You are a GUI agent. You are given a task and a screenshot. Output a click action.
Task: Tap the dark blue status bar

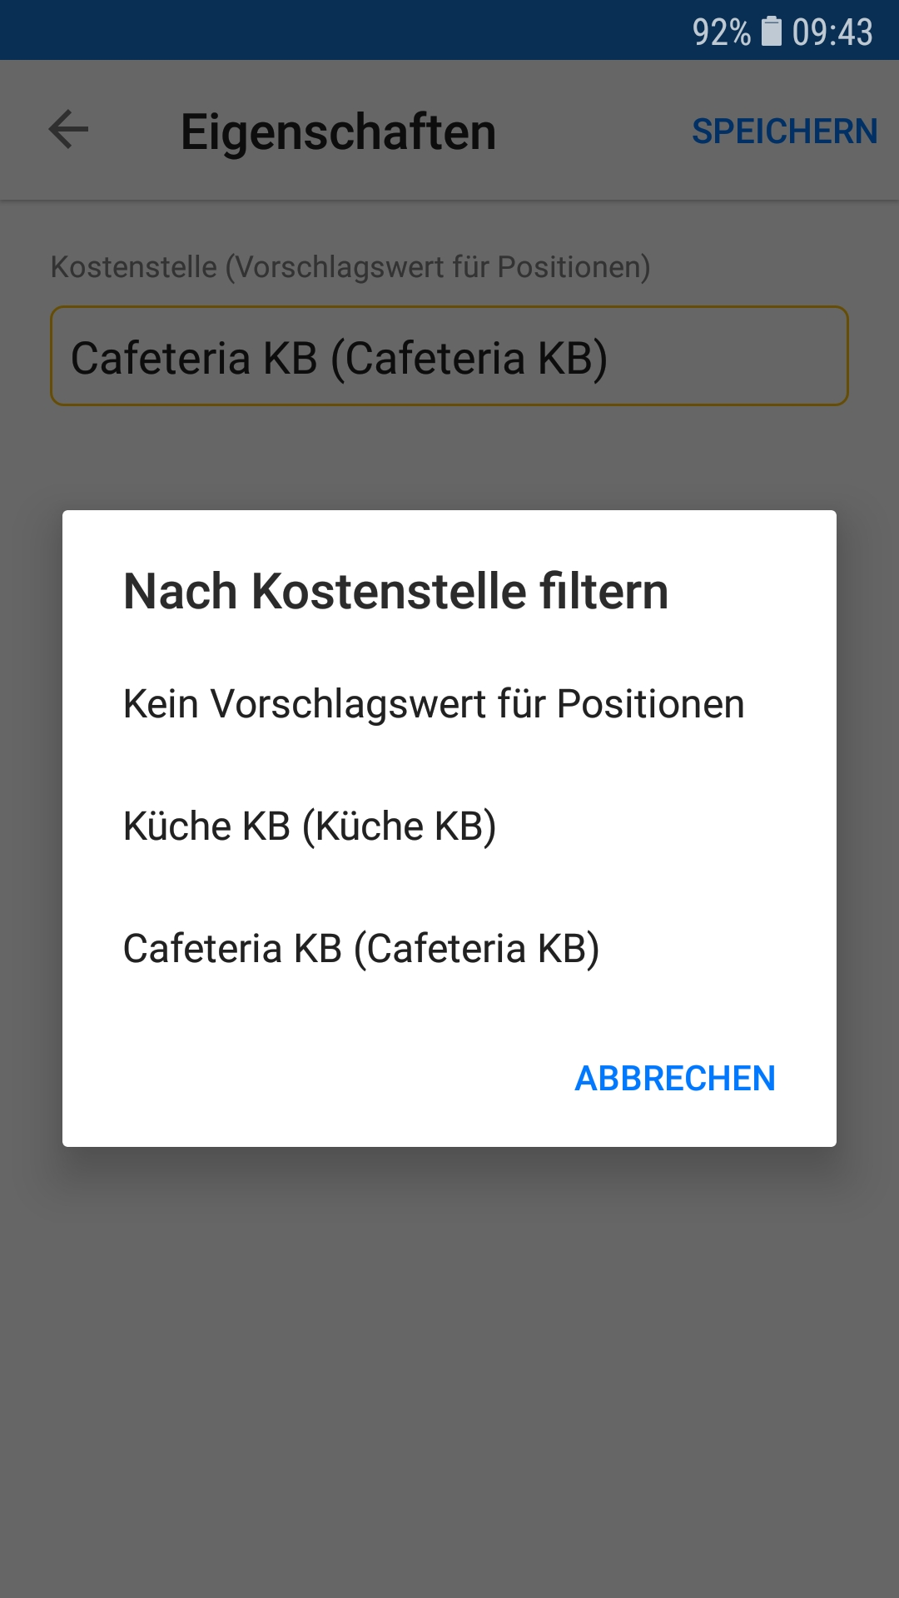333,30
